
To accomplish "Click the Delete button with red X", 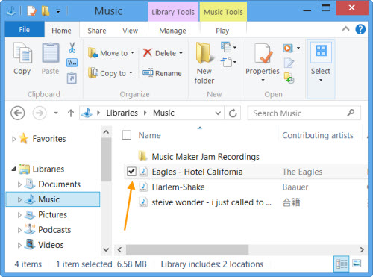I will [163, 53].
